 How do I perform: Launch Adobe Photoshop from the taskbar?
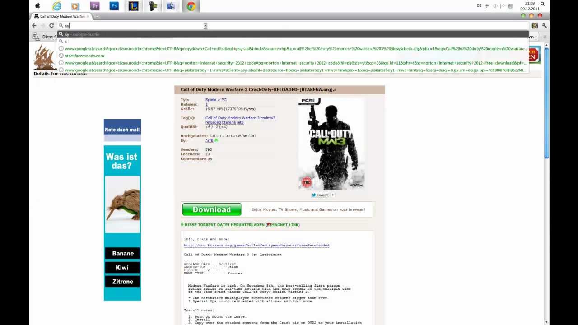coord(114,6)
